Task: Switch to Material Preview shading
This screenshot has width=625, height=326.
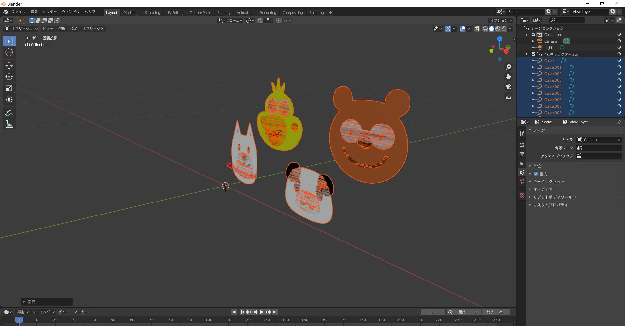Action: coord(498,29)
